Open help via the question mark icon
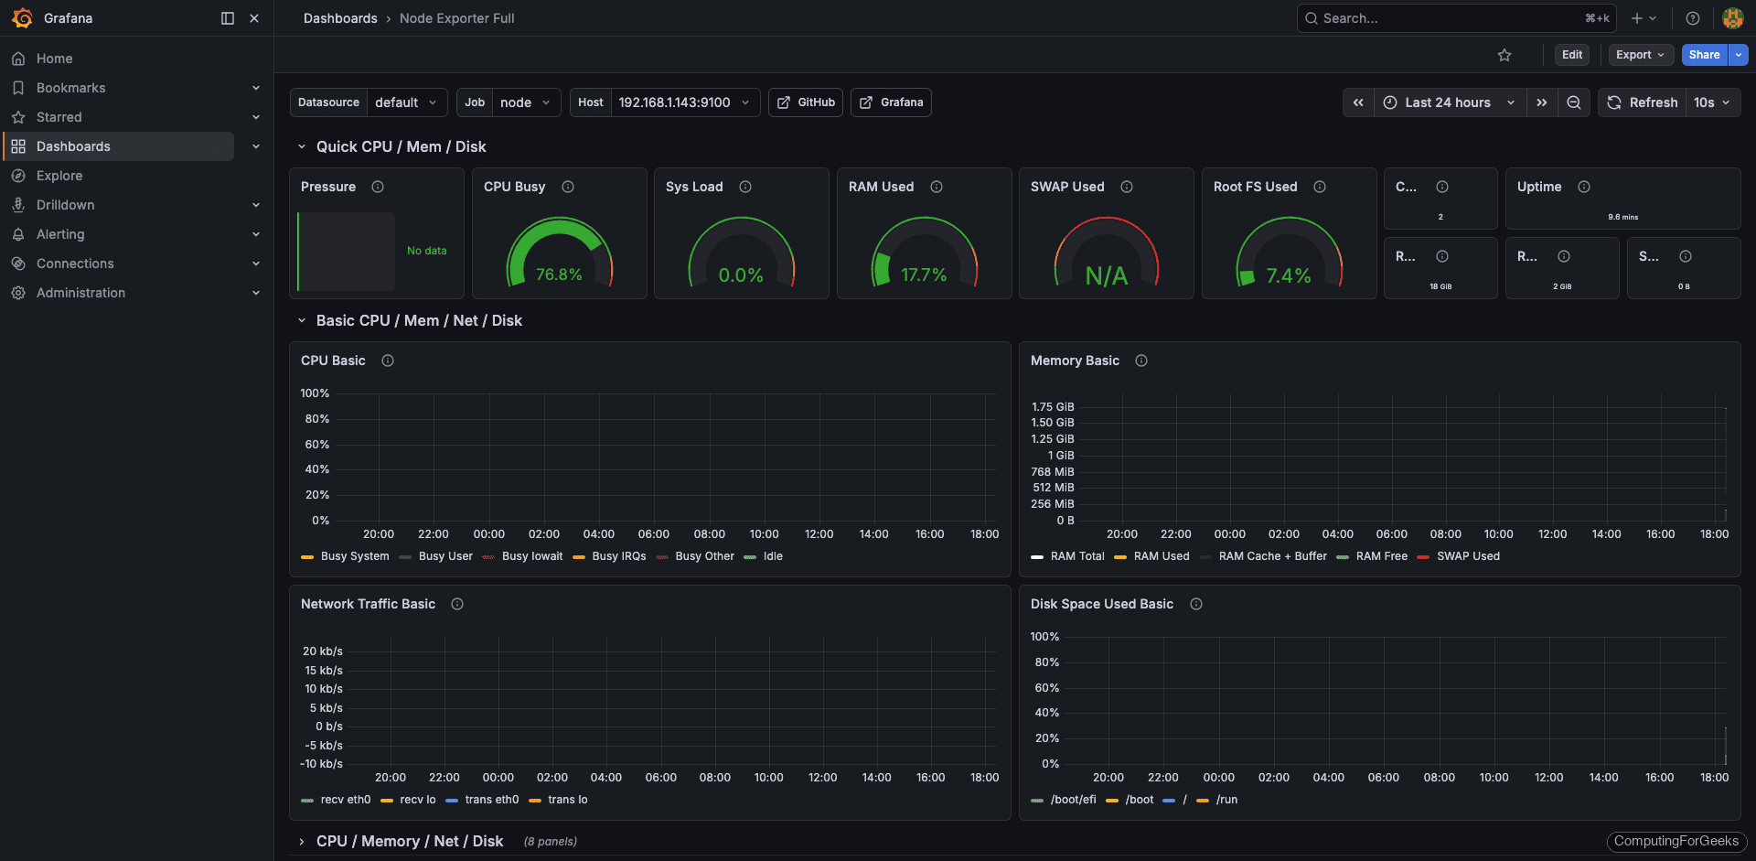Viewport: 1756px width, 861px height. (x=1692, y=17)
